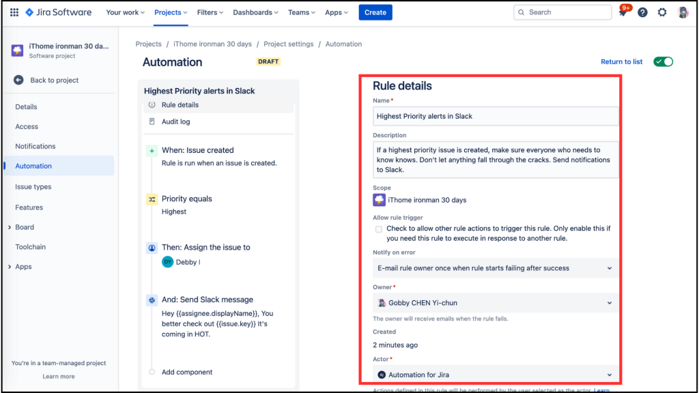Image resolution: width=699 pixels, height=393 pixels.
Task: Expand the Board sidebar section
Action: [x=10, y=227]
